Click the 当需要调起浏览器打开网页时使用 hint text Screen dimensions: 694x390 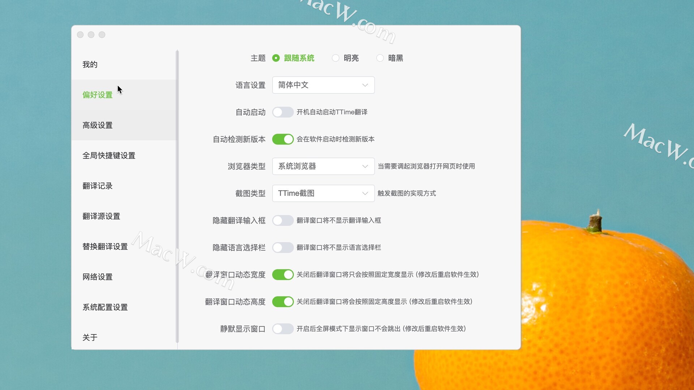coord(426,166)
